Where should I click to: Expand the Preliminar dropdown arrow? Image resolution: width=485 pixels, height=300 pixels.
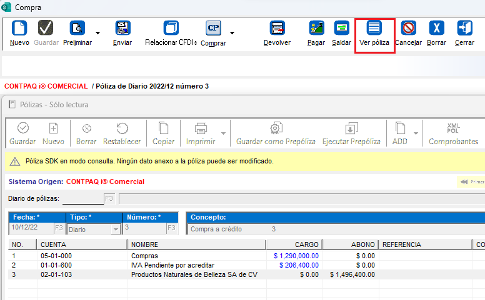[x=97, y=32]
